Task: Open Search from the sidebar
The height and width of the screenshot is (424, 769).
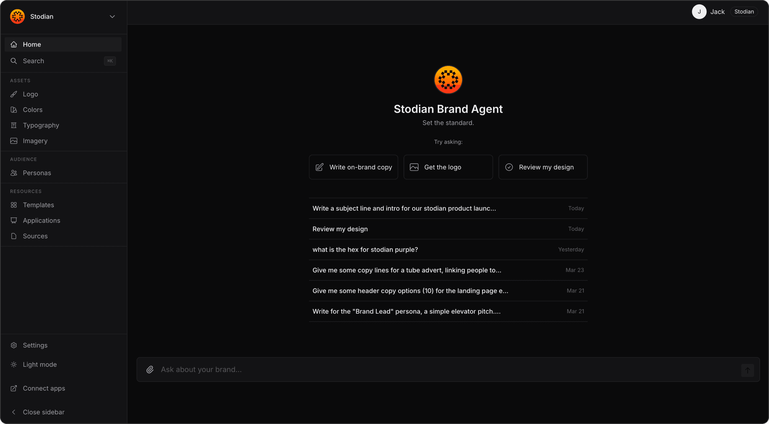Action: [x=33, y=61]
